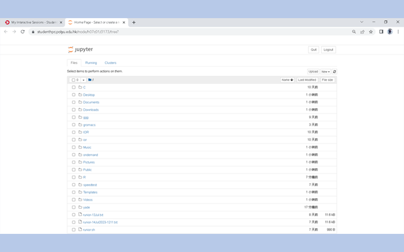
Task: Toggle the browser side panel icon
Action: pyautogui.click(x=381, y=31)
